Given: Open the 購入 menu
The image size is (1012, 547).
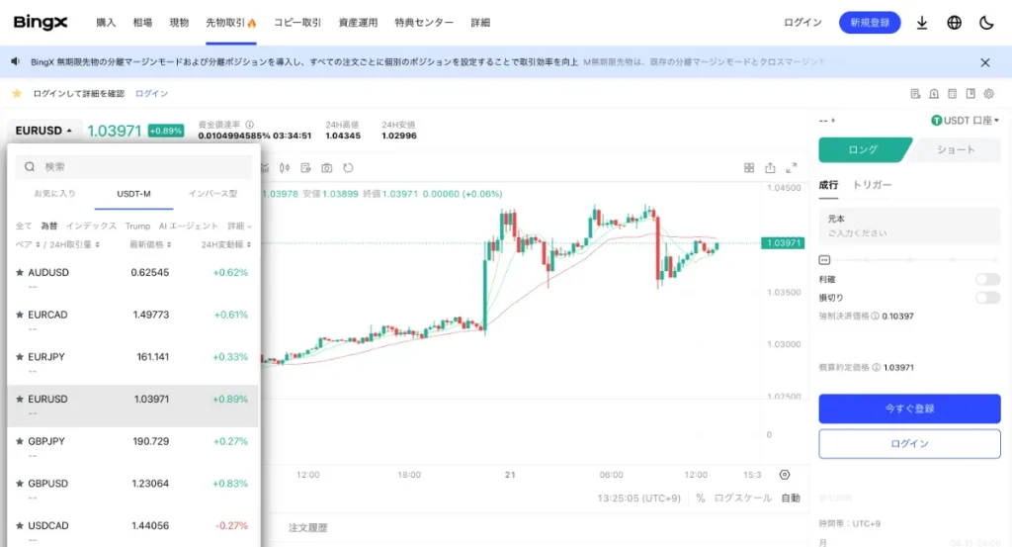Looking at the screenshot, I should (106, 23).
